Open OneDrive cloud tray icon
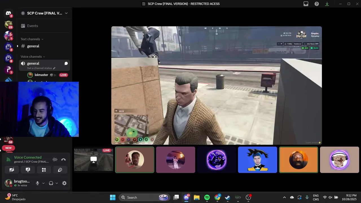The width and height of the screenshot is (361, 203). click(292, 197)
